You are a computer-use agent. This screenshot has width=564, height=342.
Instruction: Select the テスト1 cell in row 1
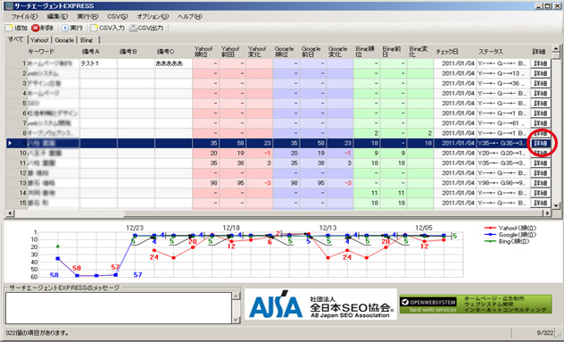click(98, 63)
